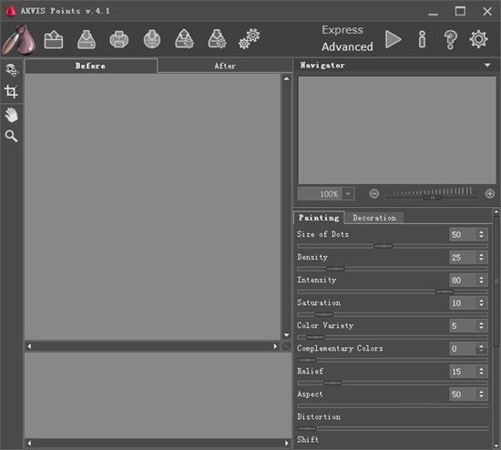Click settings panel scroll down arrow
The height and width of the screenshot is (450, 501).
(496, 445)
